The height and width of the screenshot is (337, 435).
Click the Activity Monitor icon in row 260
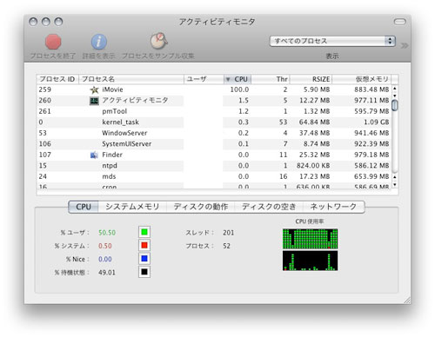click(94, 101)
